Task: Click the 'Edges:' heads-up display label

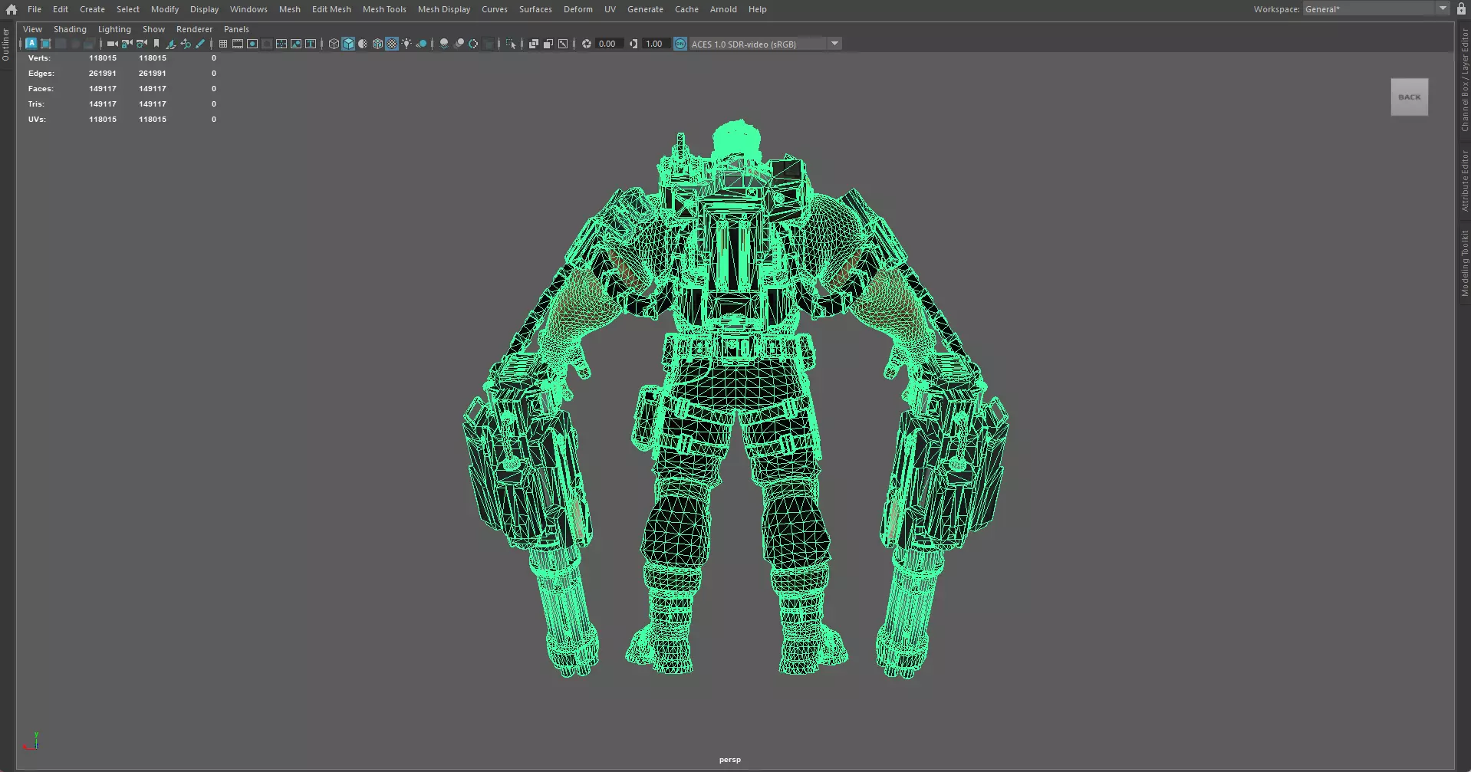Action: (41, 74)
